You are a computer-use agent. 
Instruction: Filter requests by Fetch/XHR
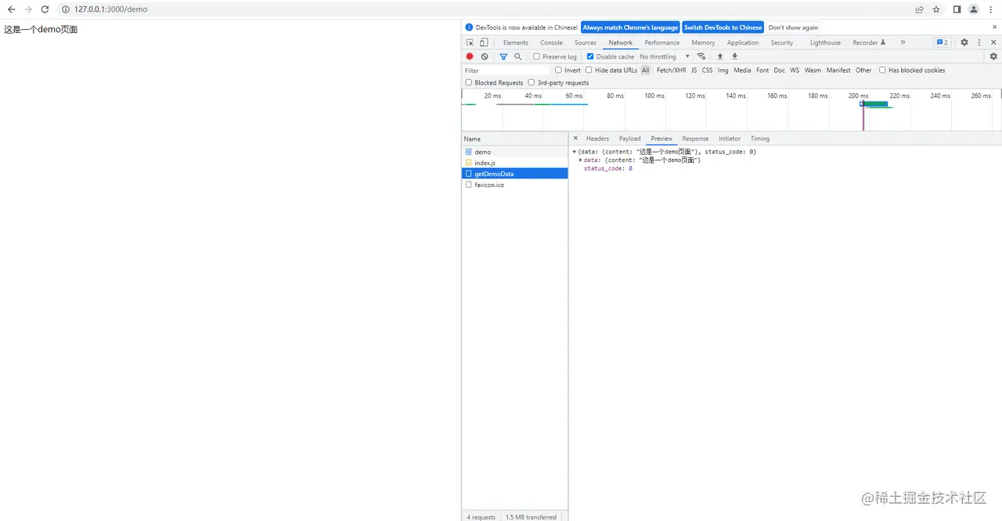[x=671, y=70]
